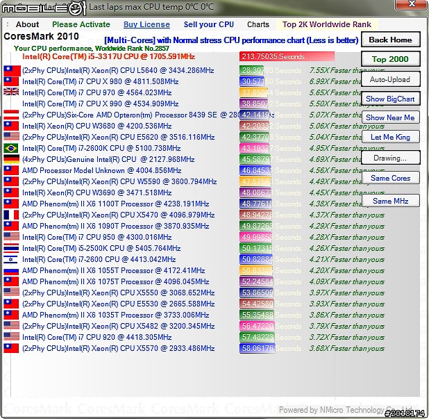Open Sell your CPU menu
Screen dimensions: 429x419
click(x=208, y=24)
